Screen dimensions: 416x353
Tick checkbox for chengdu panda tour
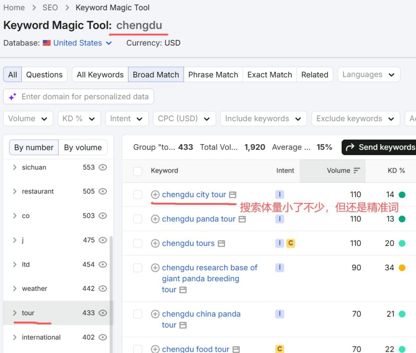(x=138, y=219)
